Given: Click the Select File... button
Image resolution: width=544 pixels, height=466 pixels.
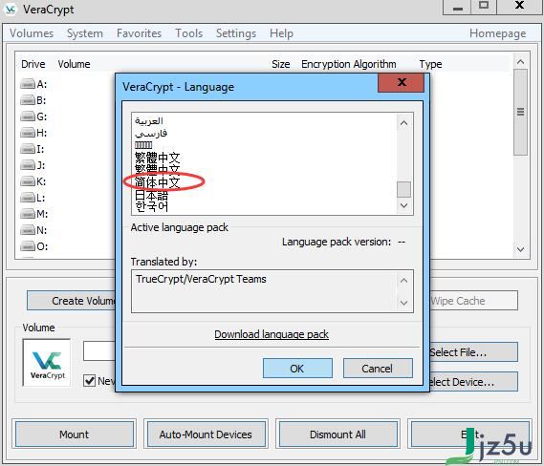Looking at the screenshot, I should click(x=473, y=352).
